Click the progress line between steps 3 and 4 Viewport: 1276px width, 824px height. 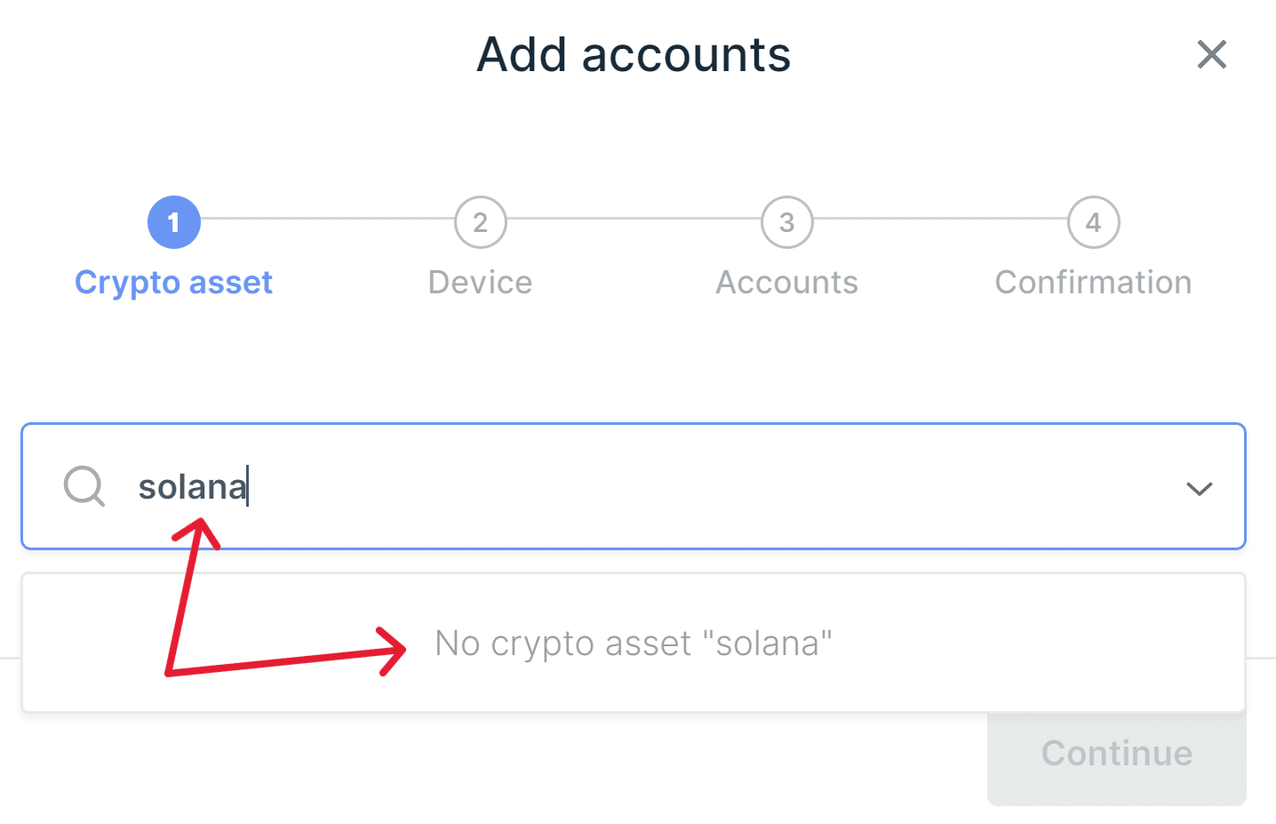pyautogui.click(x=940, y=218)
